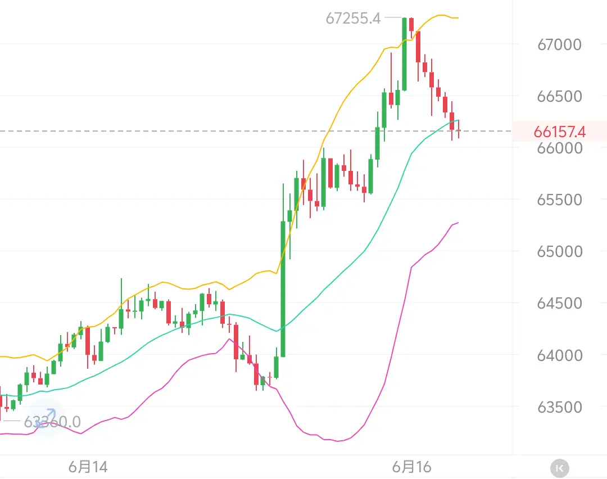Select the tallest green candle reaching 67255.4
The width and height of the screenshot is (607, 479).
[x=405, y=54]
